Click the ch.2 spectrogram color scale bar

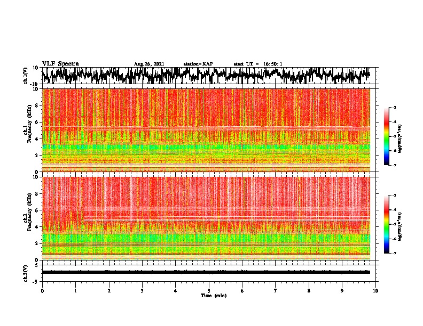386,224
